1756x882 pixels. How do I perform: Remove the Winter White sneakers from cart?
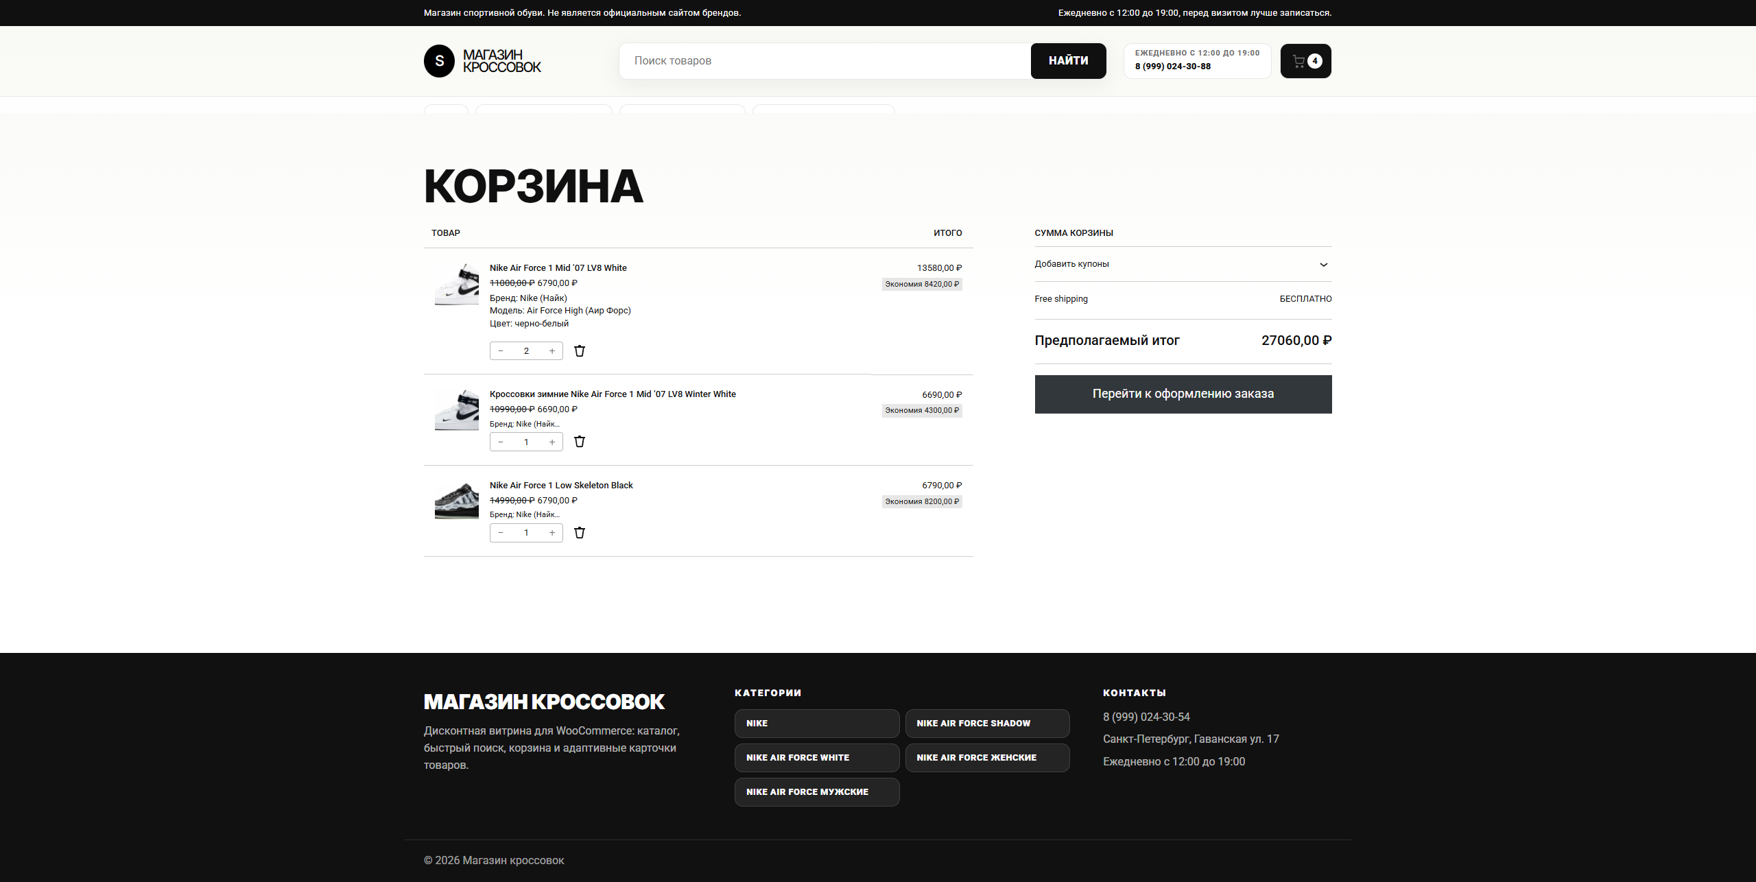[580, 442]
